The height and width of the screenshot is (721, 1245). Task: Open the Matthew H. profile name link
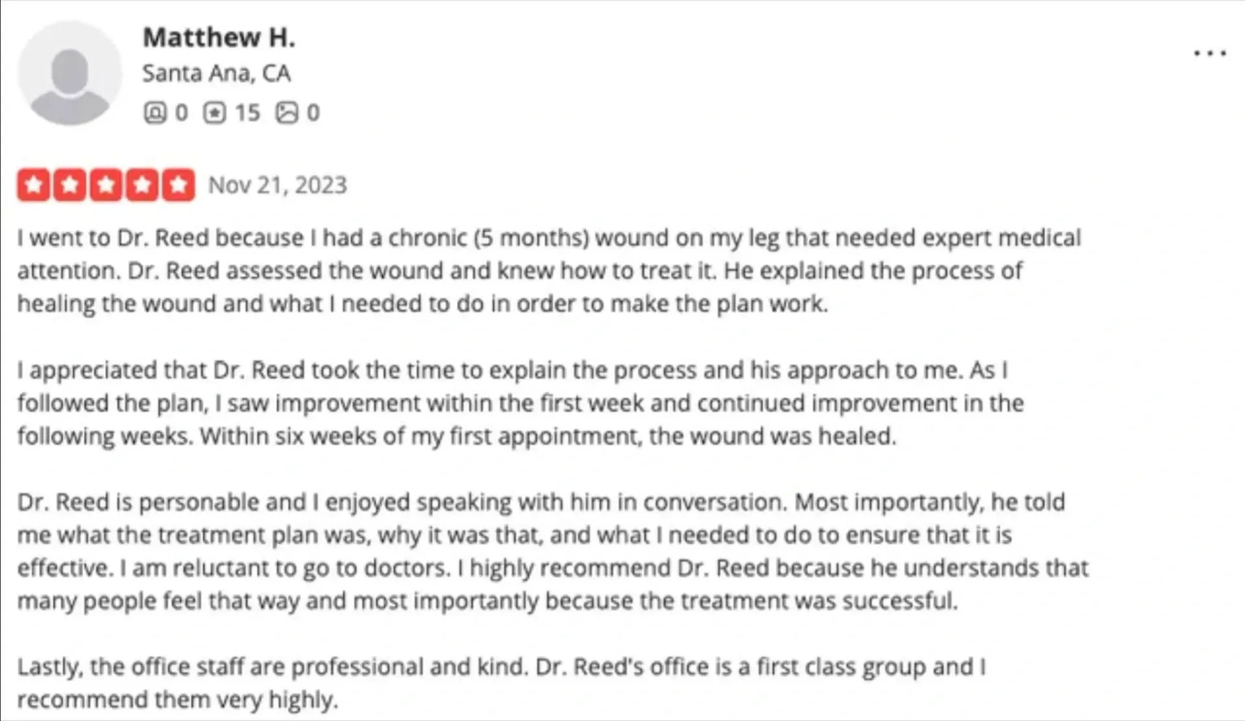point(219,38)
